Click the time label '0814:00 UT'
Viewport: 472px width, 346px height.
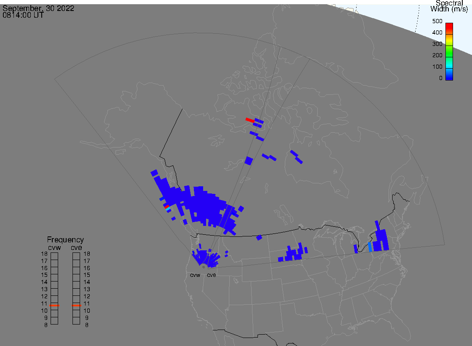click(23, 15)
